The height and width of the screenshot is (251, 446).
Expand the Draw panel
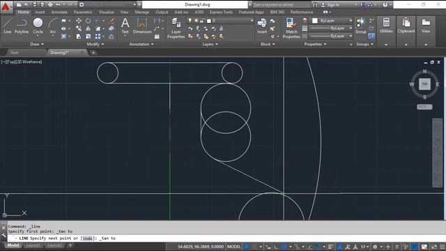point(37,44)
